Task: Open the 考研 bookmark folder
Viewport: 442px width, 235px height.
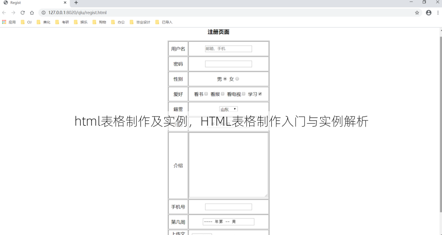Action: click(x=62, y=22)
